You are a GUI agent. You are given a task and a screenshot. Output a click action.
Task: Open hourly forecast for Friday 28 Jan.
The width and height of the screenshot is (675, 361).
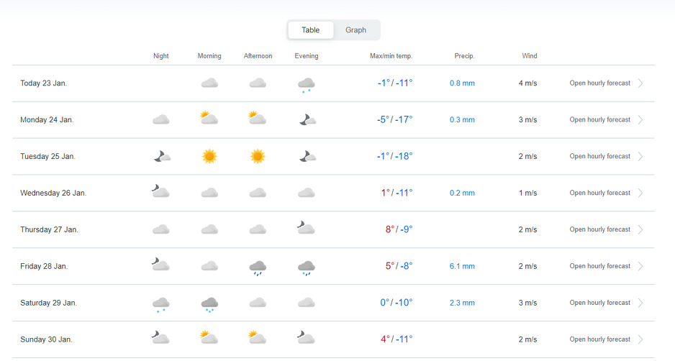[x=599, y=266]
